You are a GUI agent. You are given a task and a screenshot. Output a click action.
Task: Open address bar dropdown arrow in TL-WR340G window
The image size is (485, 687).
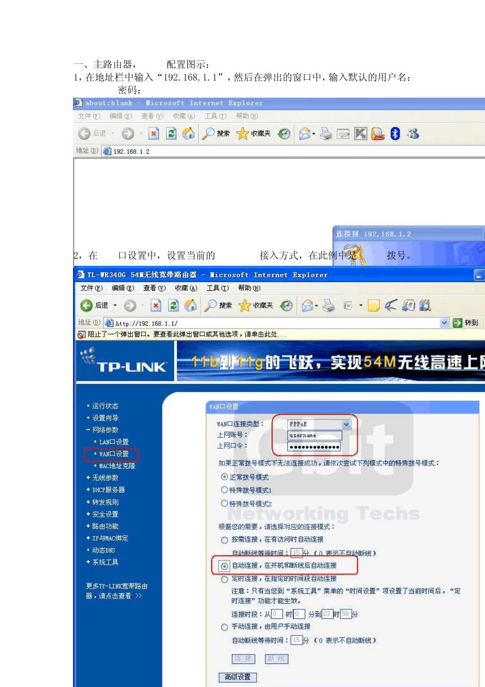[x=444, y=323]
